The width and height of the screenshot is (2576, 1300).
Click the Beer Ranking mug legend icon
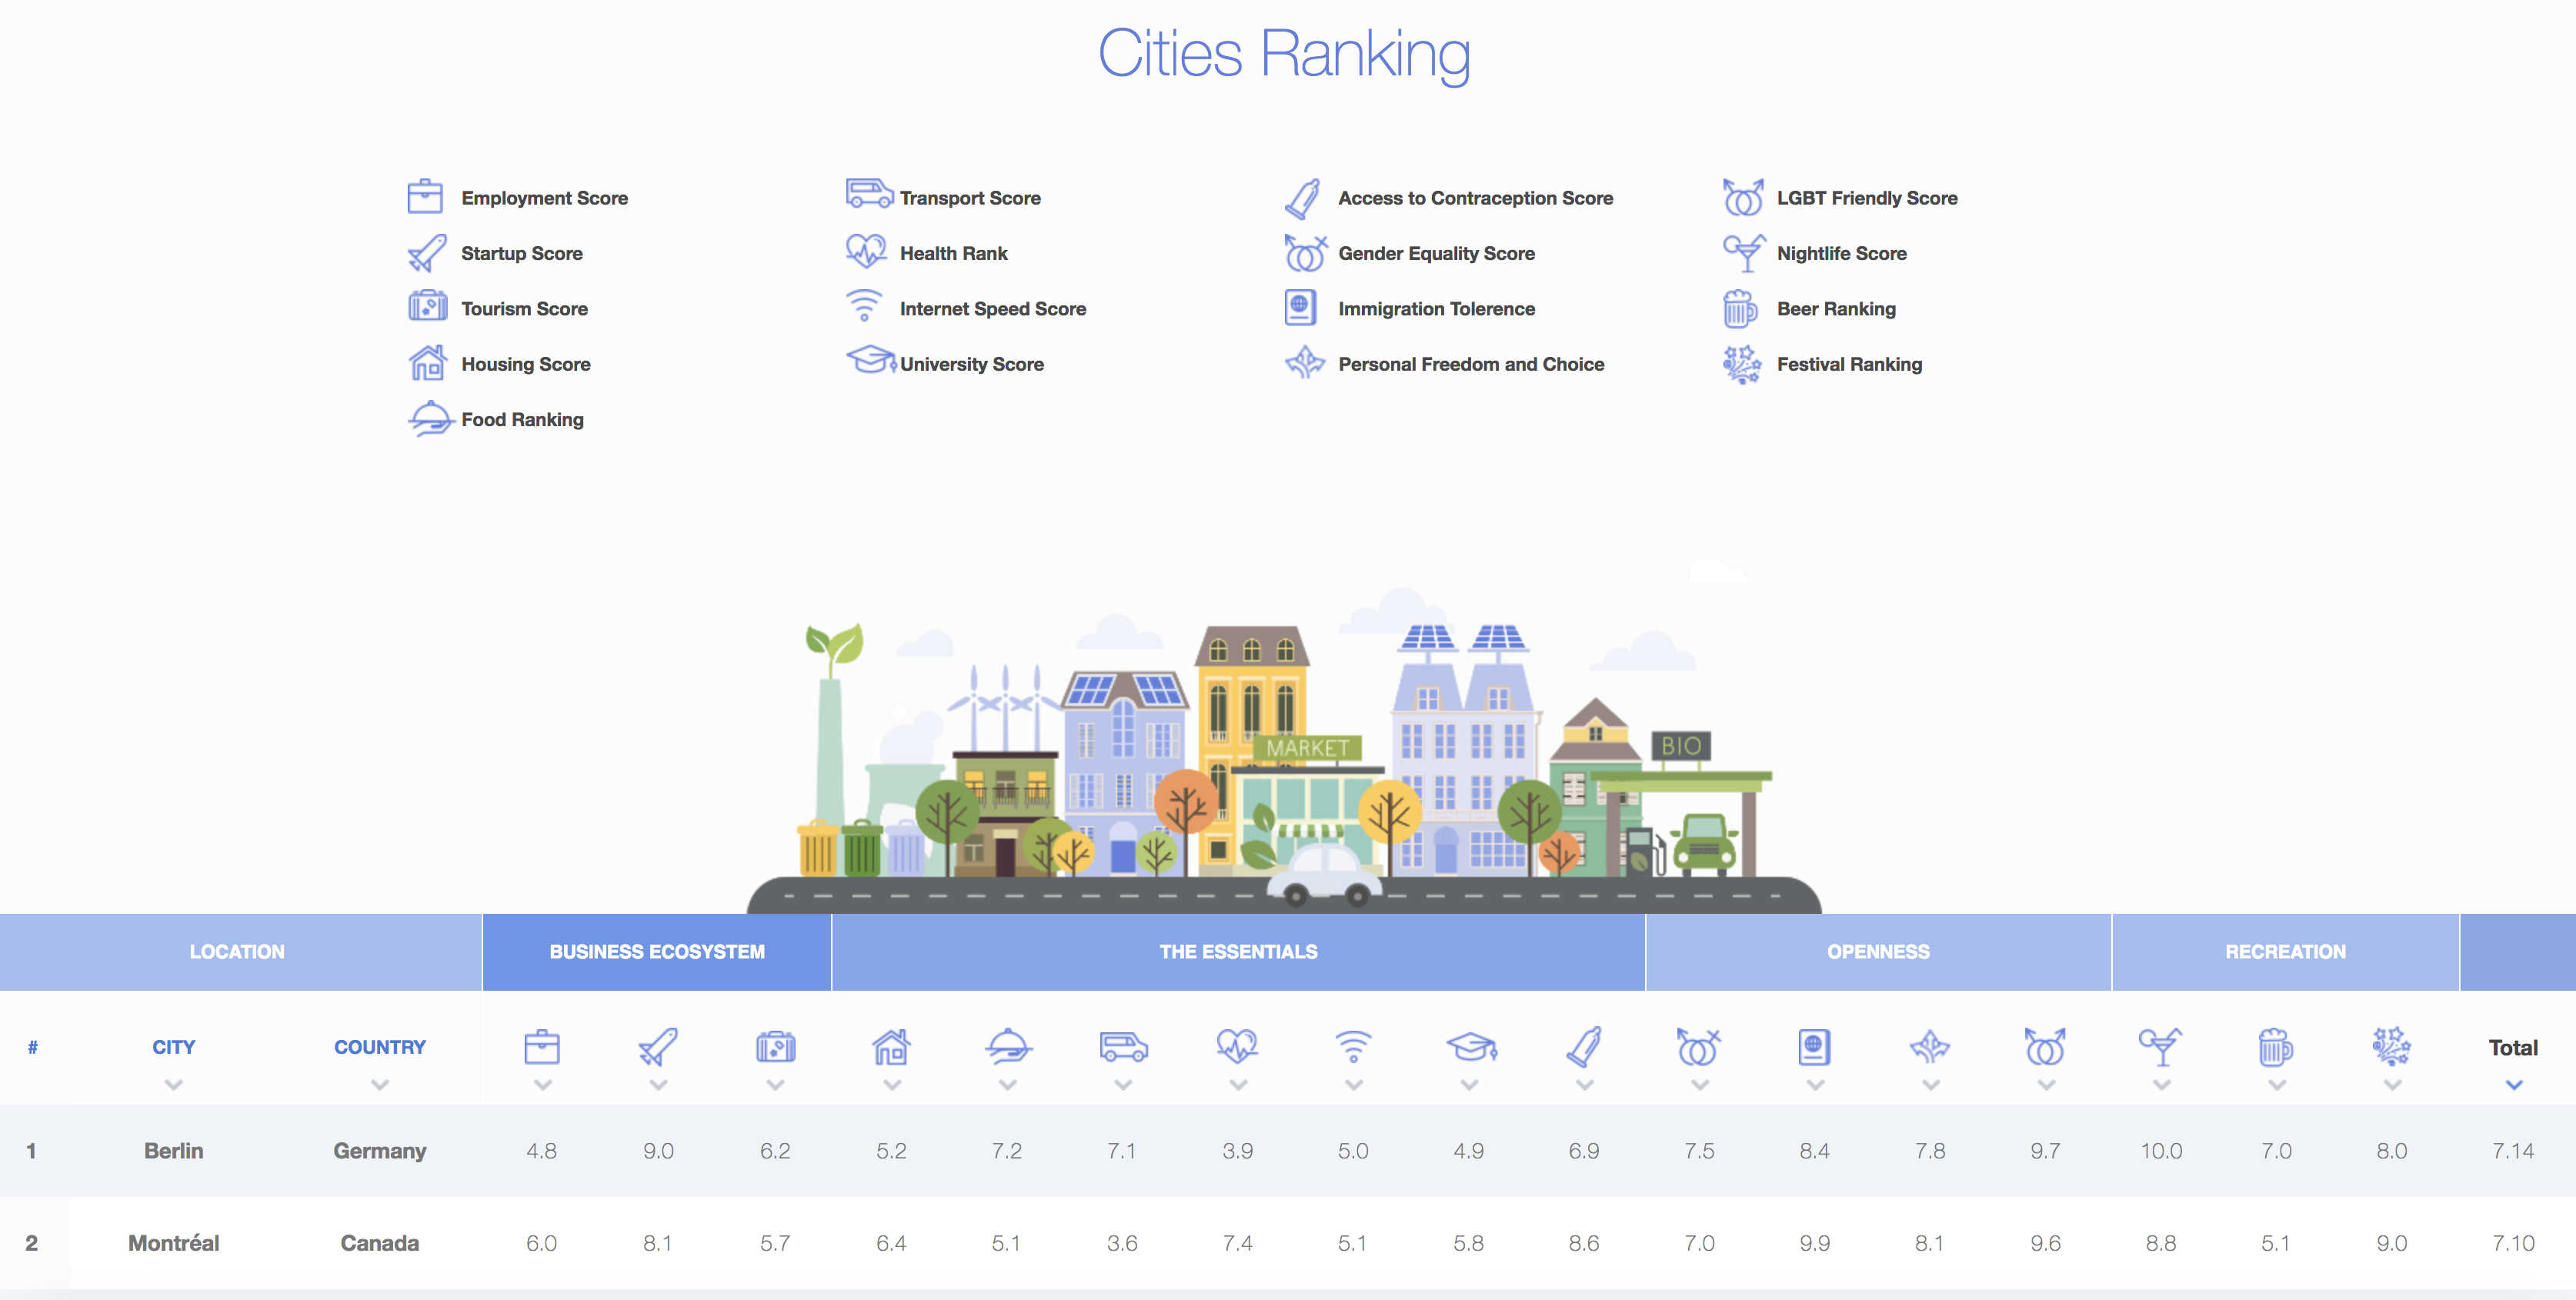(x=1740, y=308)
